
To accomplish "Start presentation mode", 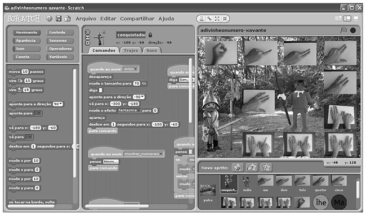I will 356,19.
